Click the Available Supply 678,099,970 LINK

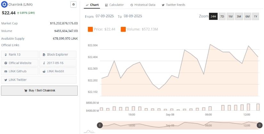pos(65,39)
